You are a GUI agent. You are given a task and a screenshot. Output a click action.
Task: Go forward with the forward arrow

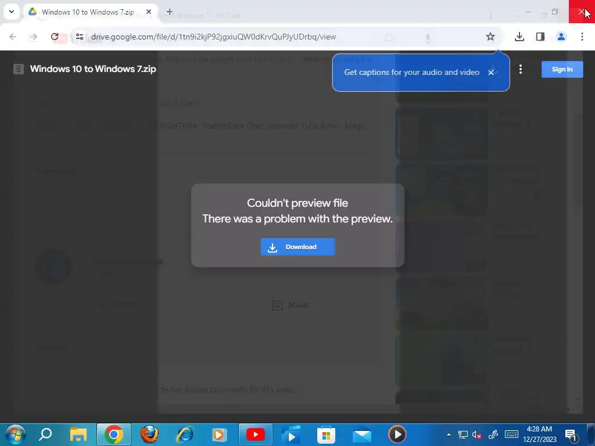33,37
